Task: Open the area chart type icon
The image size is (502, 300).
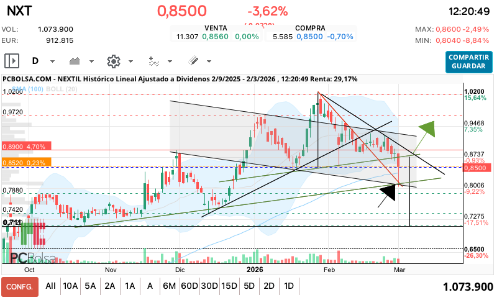Action: click(75, 61)
